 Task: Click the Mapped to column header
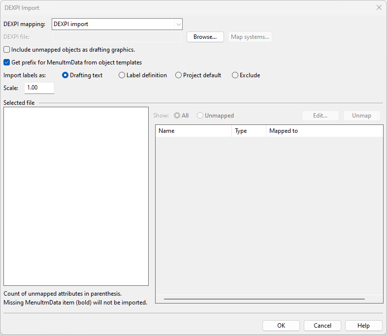pos(324,131)
